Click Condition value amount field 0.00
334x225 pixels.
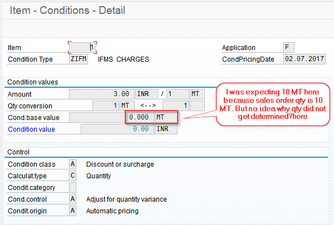click(117, 129)
